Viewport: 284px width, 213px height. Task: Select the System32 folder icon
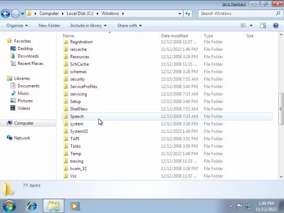coord(66,131)
